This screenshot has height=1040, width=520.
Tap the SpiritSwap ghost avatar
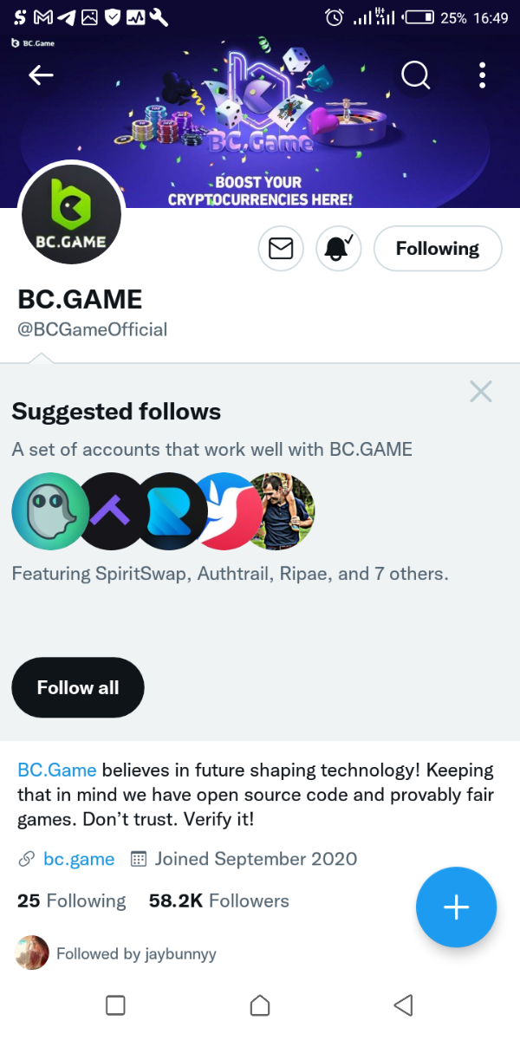[x=48, y=511]
